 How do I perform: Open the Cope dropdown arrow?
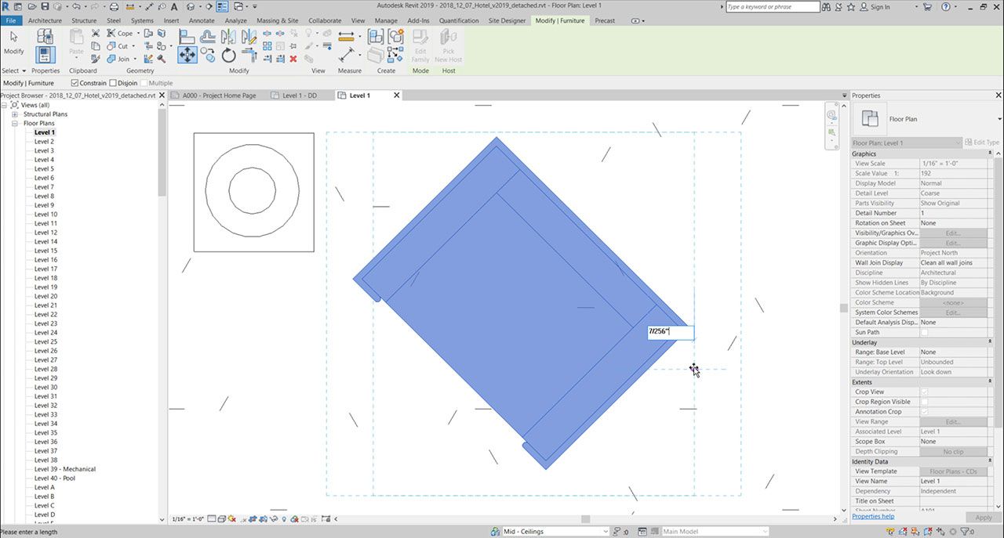pyautogui.click(x=139, y=34)
